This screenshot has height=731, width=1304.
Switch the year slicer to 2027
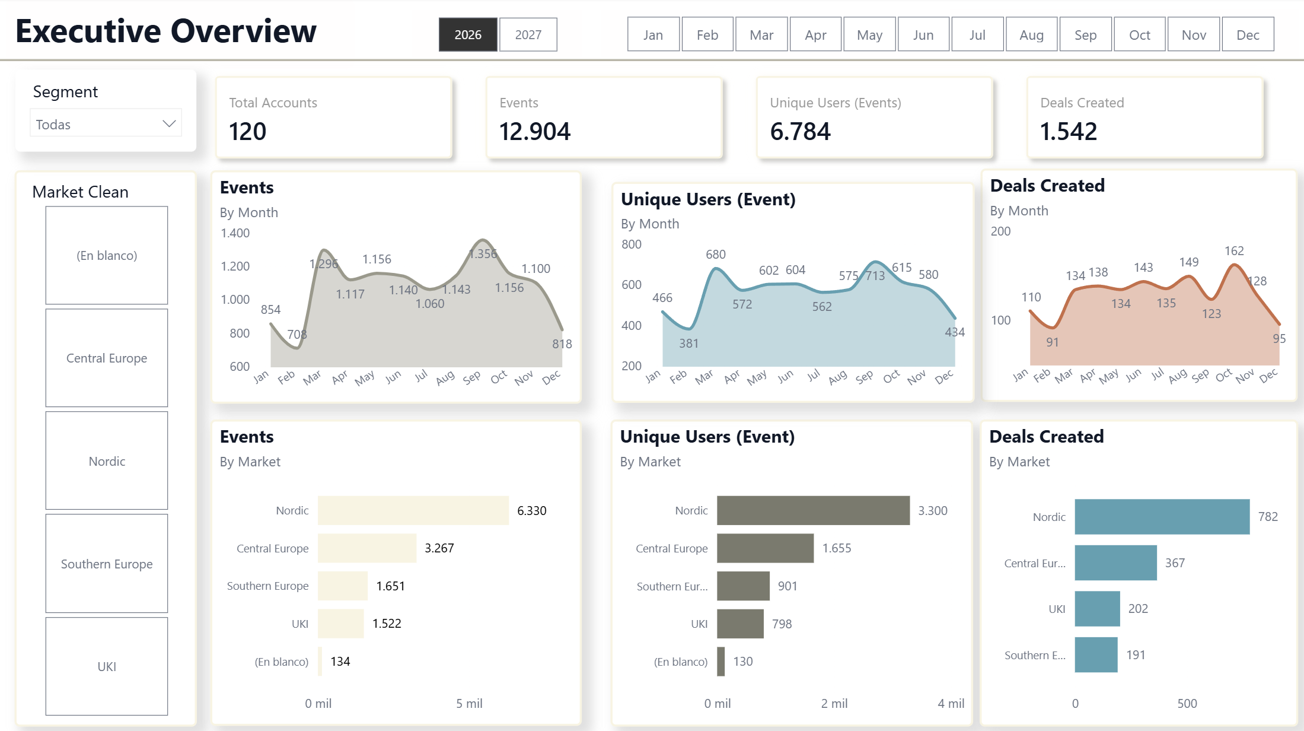(528, 34)
